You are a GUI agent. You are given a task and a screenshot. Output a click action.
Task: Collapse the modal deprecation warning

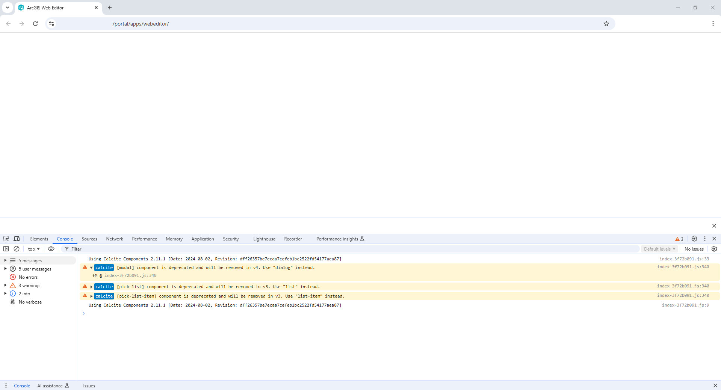pos(91,268)
